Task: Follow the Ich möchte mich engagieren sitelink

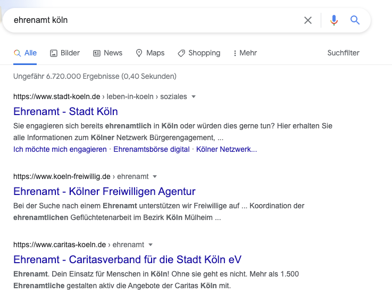Action: click(x=60, y=149)
